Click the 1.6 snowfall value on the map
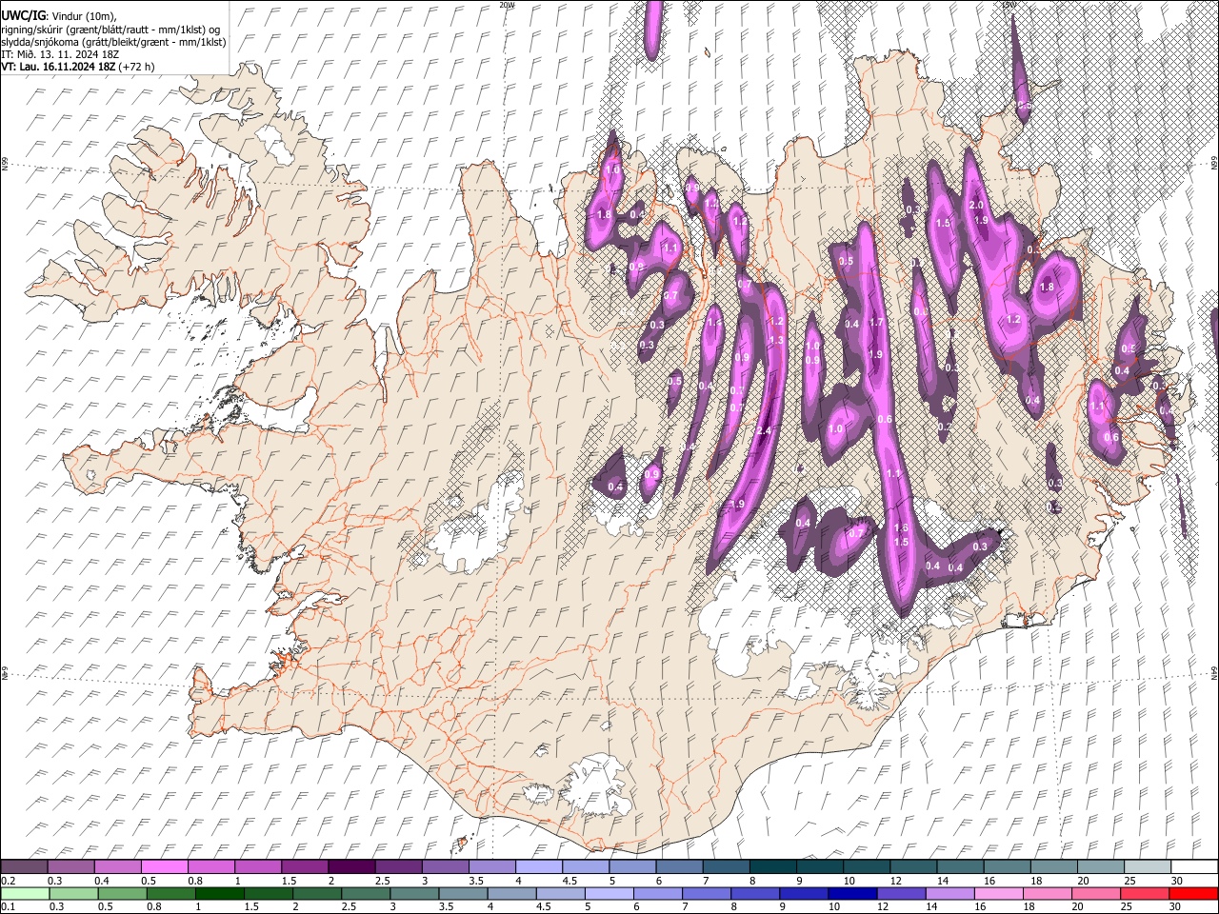The width and height of the screenshot is (1219, 914). [902, 528]
